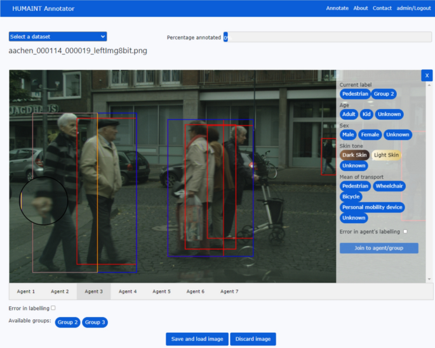
Task: Mark sex as Female
Action: pyautogui.click(x=370, y=134)
